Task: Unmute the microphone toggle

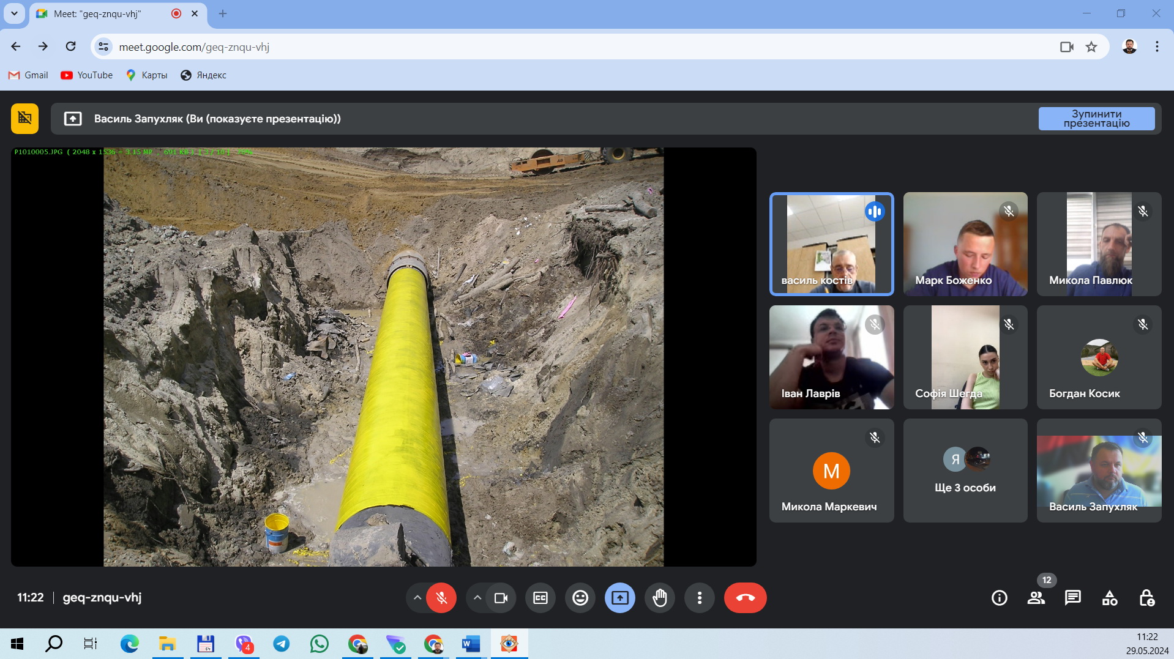Action: point(441,598)
